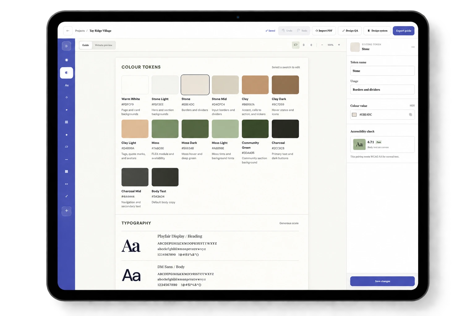Open Design QA
This screenshot has height=316, width=475.
[350, 31]
